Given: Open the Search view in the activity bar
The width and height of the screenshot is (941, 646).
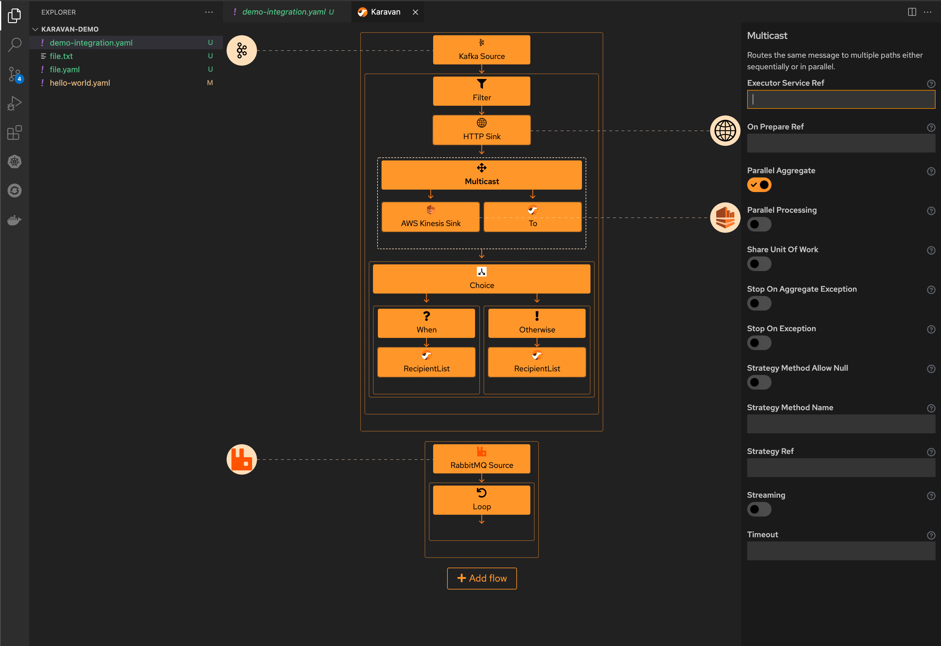Looking at the screenshot, I should pyautogui.click(x=15, y=45).
